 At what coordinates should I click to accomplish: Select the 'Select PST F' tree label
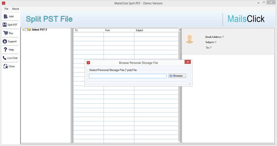39,30
